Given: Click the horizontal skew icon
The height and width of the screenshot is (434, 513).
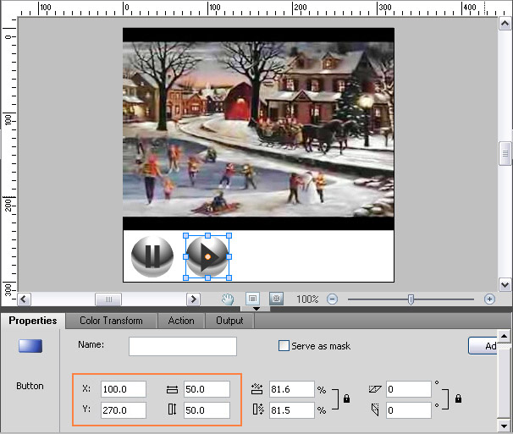Looking at the screenshot, I should (375, 389).
